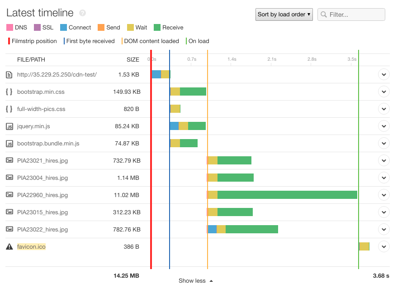Click the JS file icon beside jquery.min.js

point(9,126)
